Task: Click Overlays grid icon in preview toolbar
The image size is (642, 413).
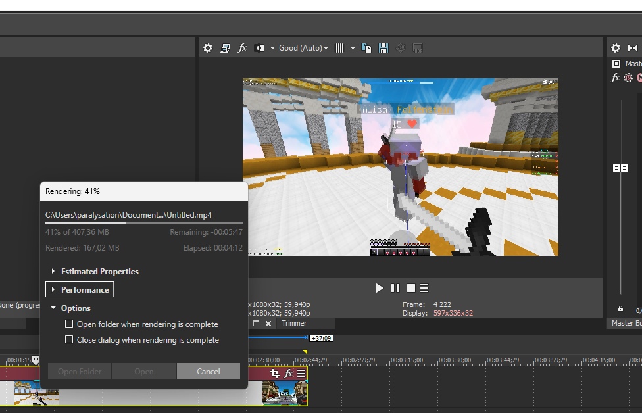Action: pyautogui.click(x=339, y=48)
